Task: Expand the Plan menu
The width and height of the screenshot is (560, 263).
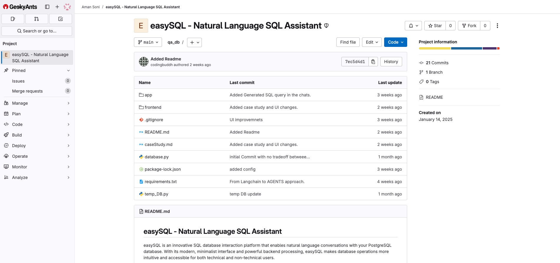Action: [x=37, y=114]
